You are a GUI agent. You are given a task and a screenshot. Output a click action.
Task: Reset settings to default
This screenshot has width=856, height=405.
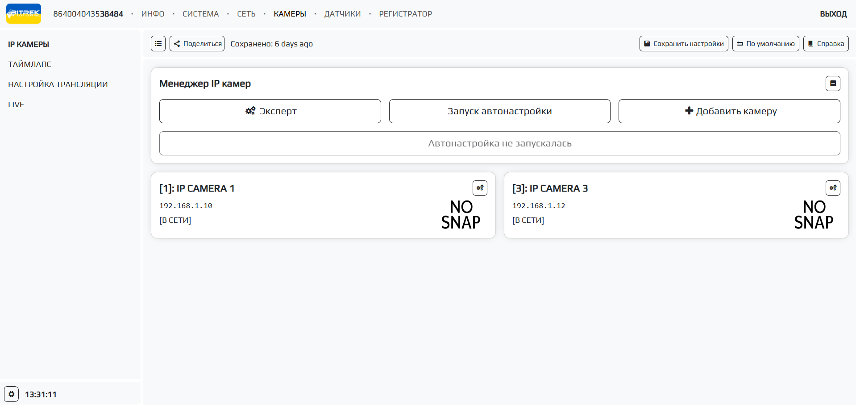point(765,44)
